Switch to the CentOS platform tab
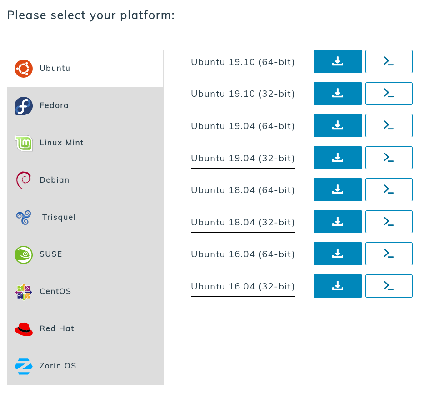 point(85,292)
